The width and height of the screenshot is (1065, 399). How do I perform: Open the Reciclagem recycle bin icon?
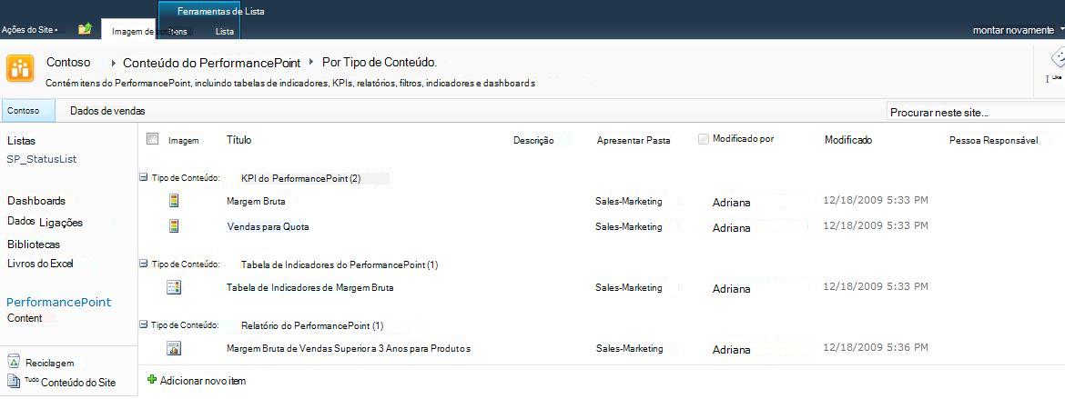click(15, 363)
